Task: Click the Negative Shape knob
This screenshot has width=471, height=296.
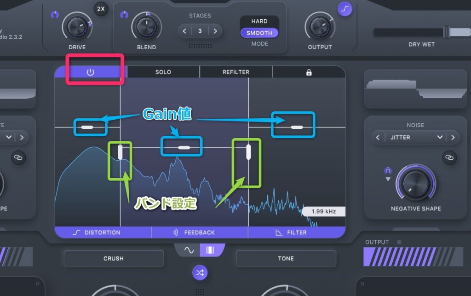Action: [415, 184]
